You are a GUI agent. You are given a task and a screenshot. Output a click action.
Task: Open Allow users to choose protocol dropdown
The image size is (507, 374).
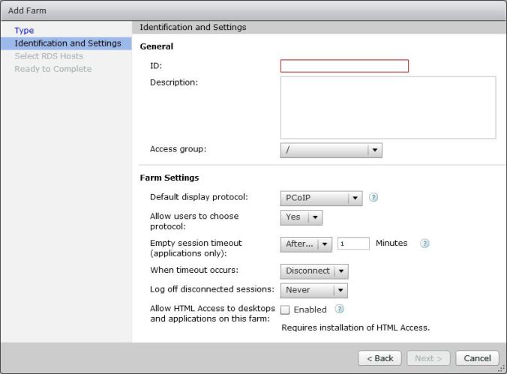click(301, 217)
